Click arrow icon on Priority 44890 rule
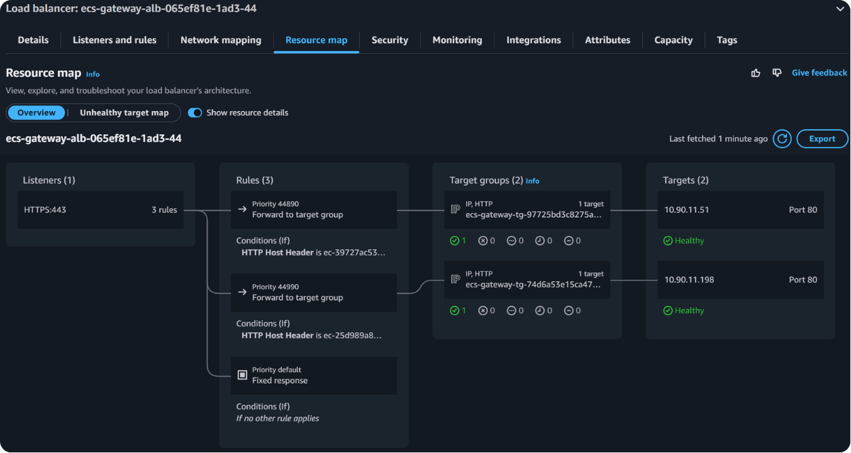851x453 pixels. coord(242,209)
